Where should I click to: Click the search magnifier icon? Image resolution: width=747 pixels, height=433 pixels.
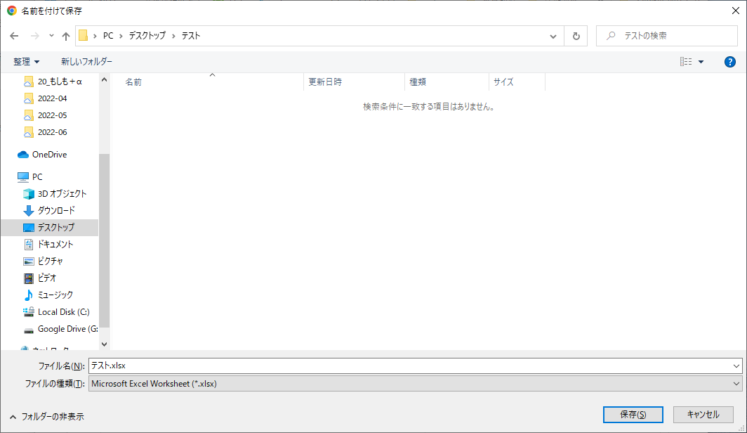611,36
